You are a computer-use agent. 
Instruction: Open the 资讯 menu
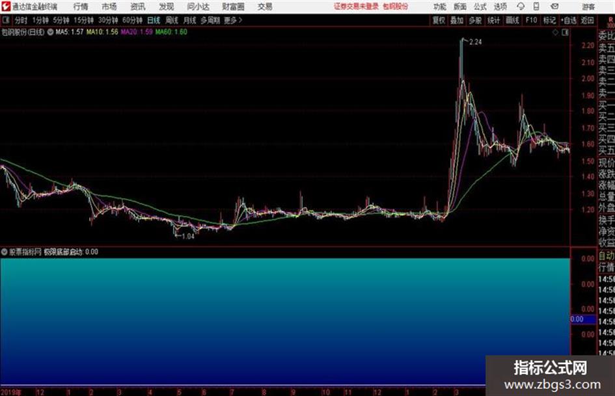(138, 7)
